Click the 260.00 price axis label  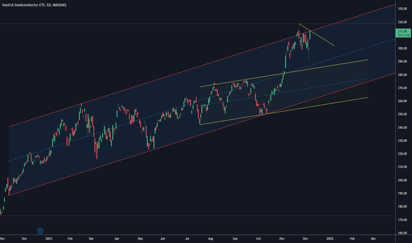tap(402, 101)
